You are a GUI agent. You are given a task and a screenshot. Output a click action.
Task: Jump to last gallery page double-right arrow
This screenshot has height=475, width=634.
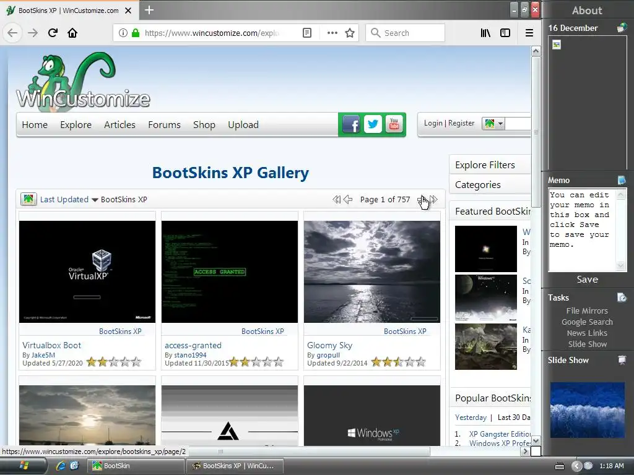[433, 200]
